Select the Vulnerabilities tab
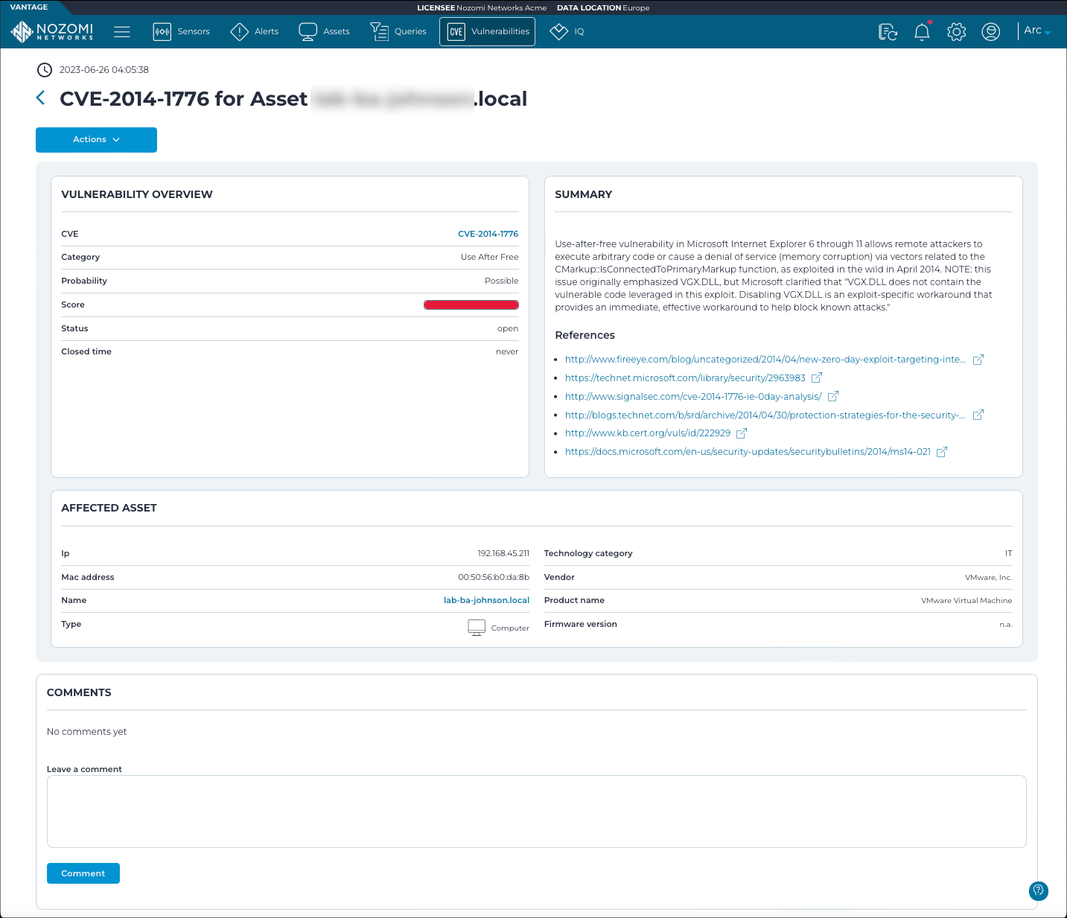The width and height of the screenshot is (1067, 918). coord(487,31)
